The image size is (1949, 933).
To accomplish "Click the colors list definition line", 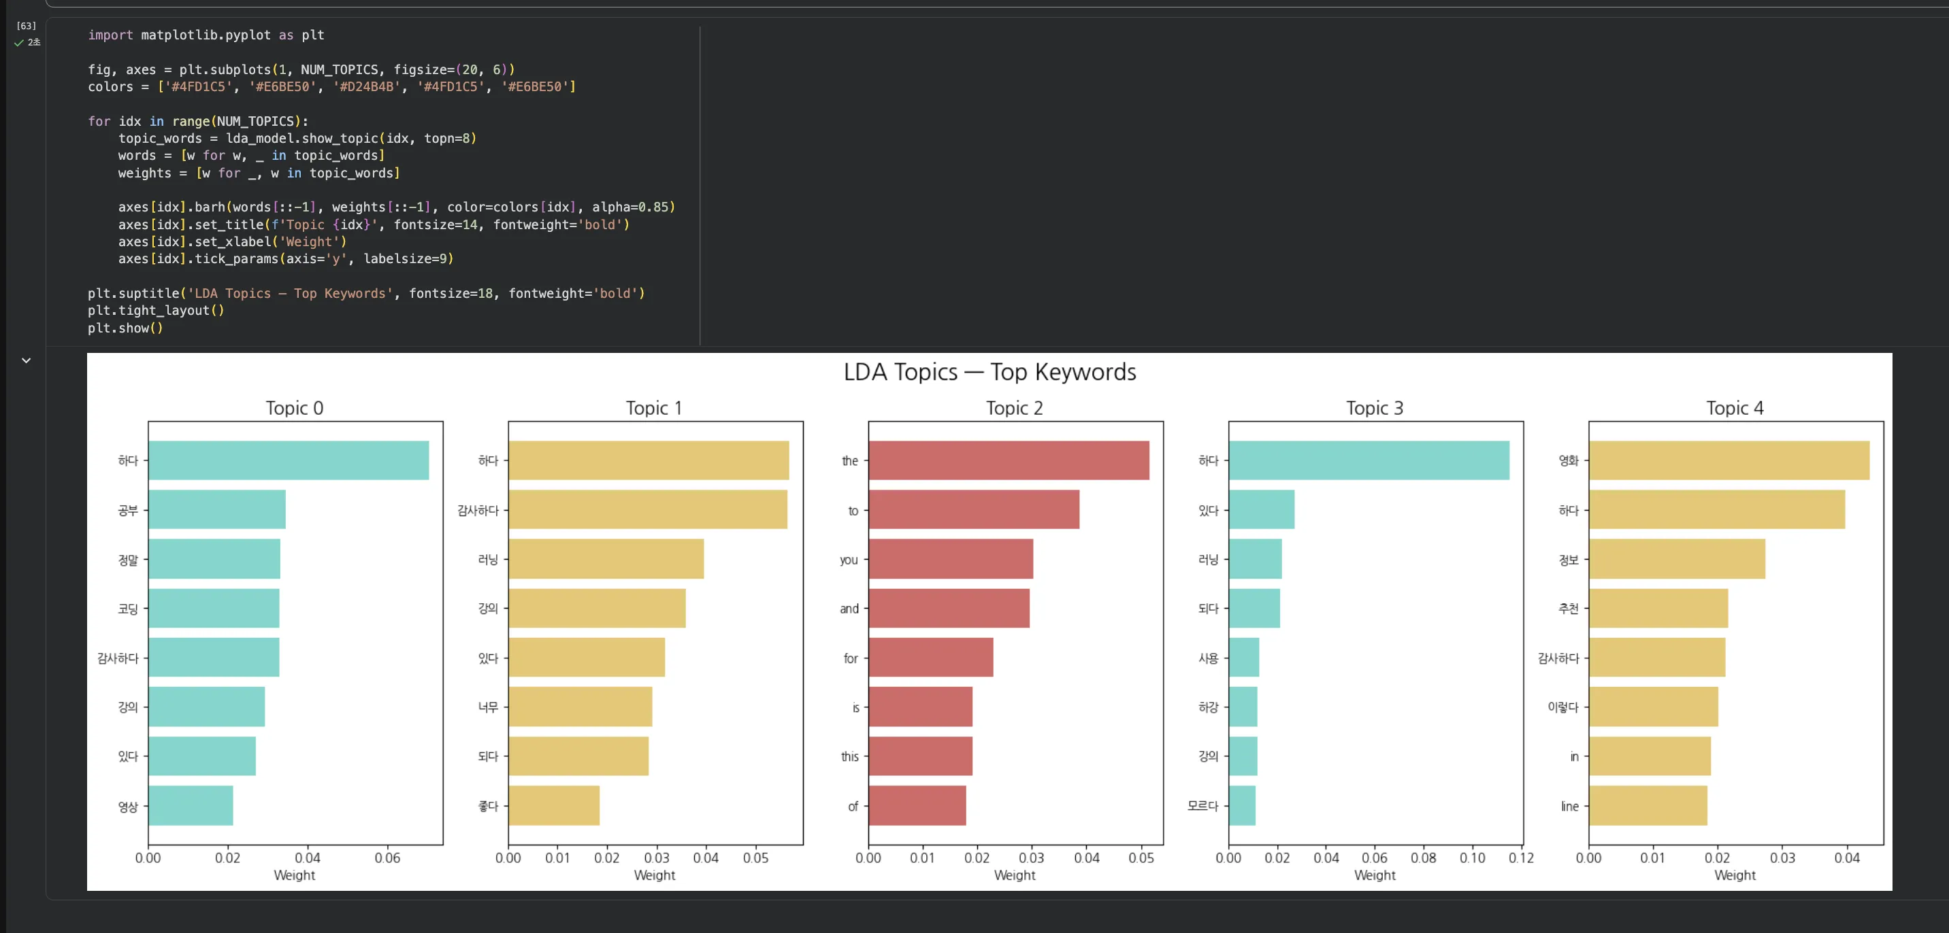I will [331, 87].
